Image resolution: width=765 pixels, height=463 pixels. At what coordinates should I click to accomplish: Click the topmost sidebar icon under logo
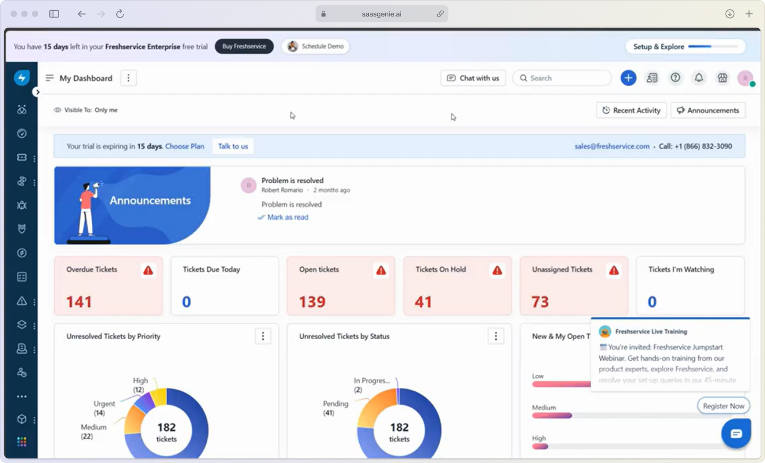22,110
